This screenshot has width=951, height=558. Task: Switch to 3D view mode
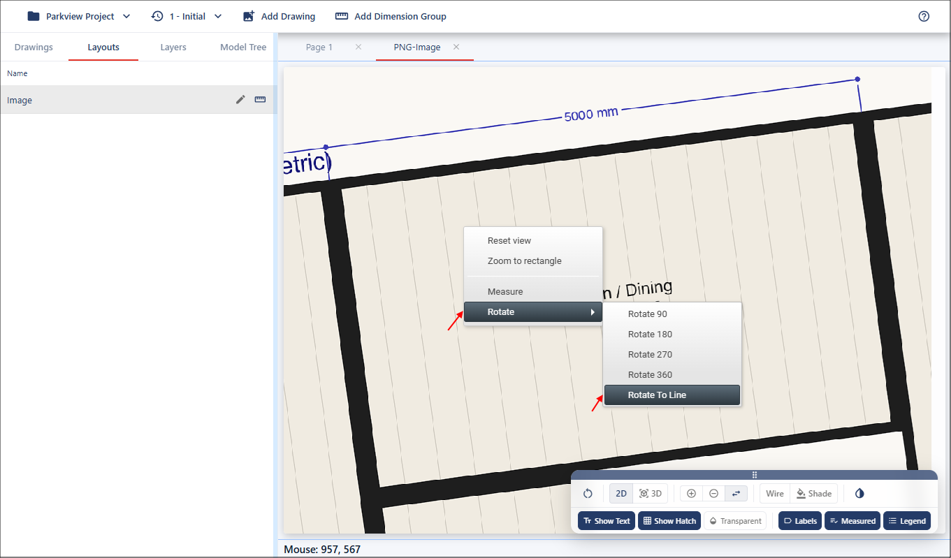tap(651, 493)
